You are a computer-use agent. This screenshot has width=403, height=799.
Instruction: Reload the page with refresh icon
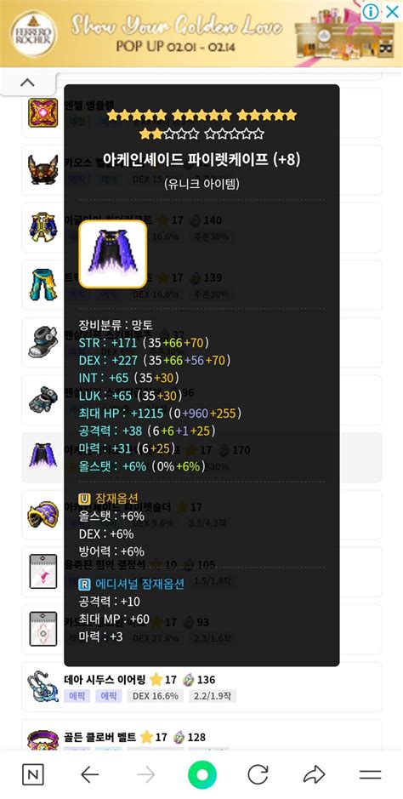click(258, 775)
